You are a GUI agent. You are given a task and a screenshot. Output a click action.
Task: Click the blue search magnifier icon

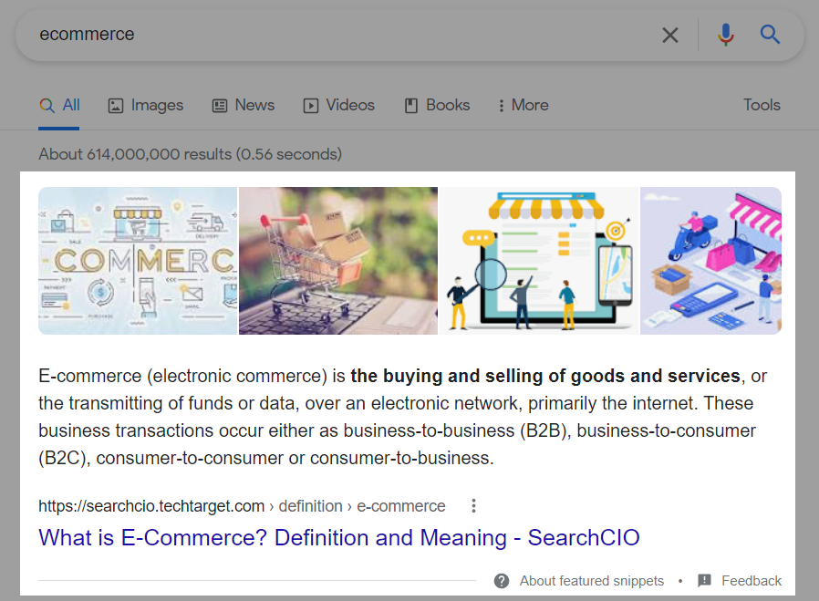[x=770, y=35]
